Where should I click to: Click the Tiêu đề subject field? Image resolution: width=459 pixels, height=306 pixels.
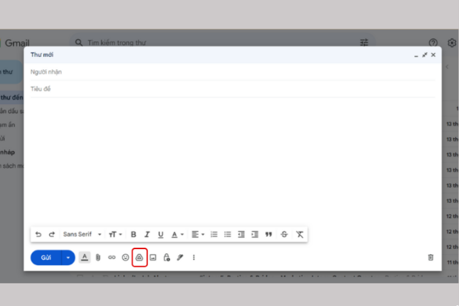point(233,89)
